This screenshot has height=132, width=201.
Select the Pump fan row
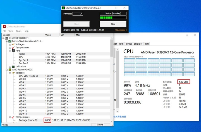[x=64, y=54]
